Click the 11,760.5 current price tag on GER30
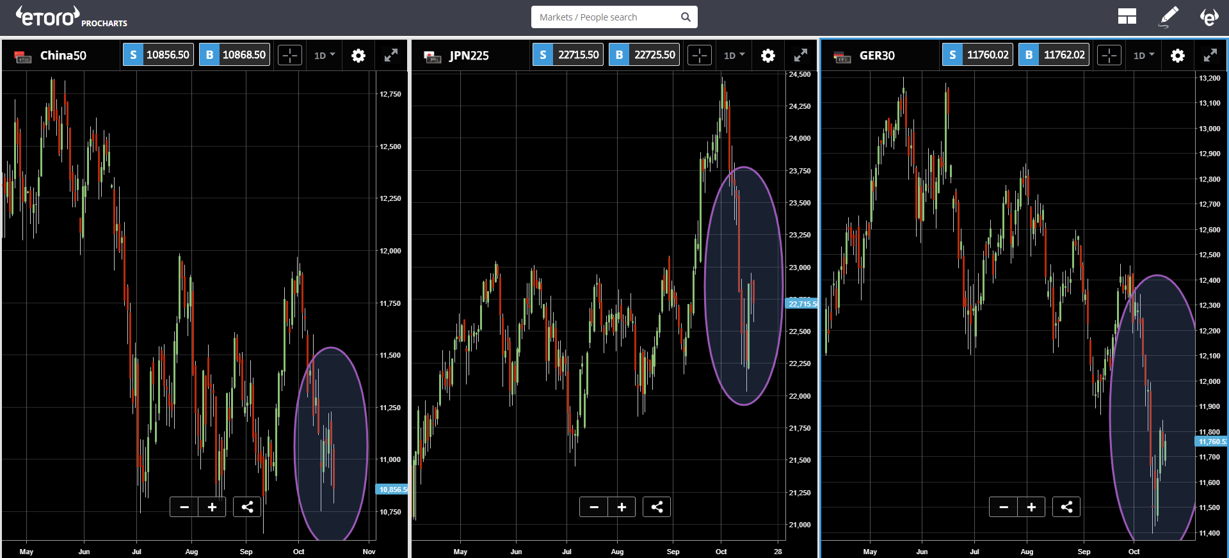The width and height of the screenshot is (1229, 558). pos(1211,442)
